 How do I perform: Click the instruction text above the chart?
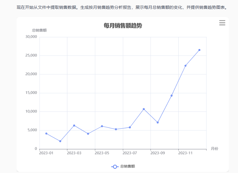122,7
